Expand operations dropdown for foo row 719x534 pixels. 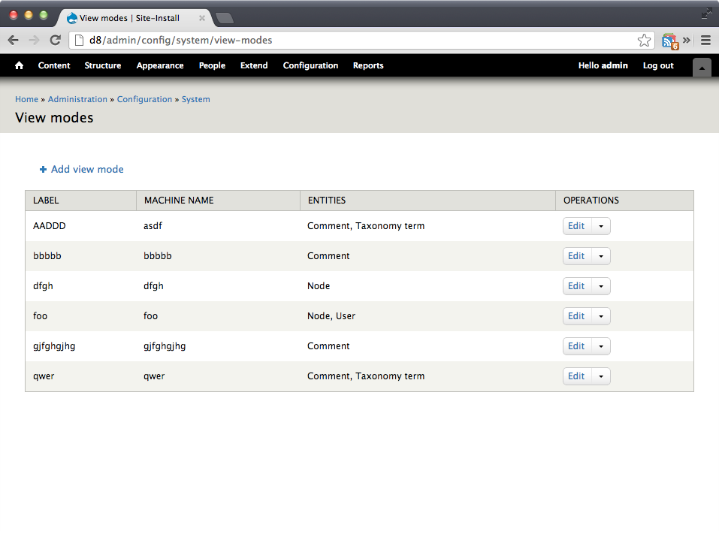601,316
